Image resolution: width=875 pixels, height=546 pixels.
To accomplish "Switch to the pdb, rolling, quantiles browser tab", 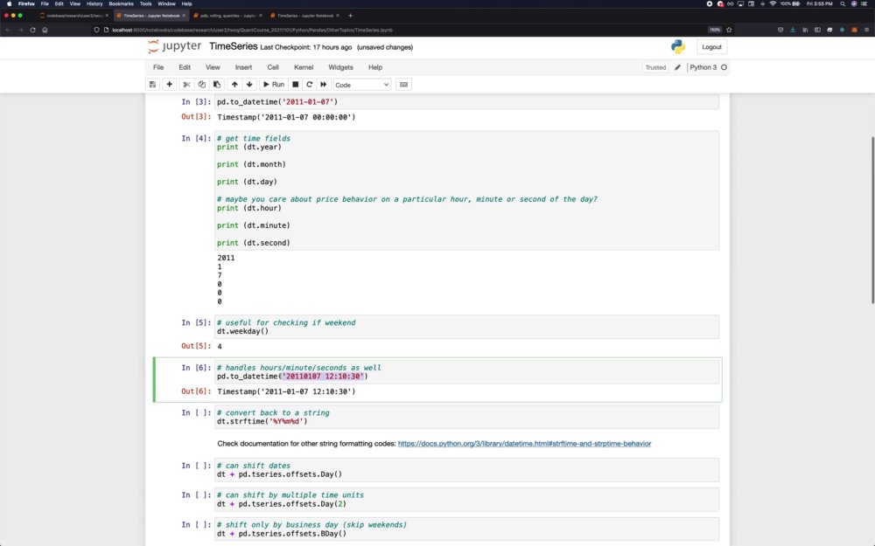I will click(227, 16).
